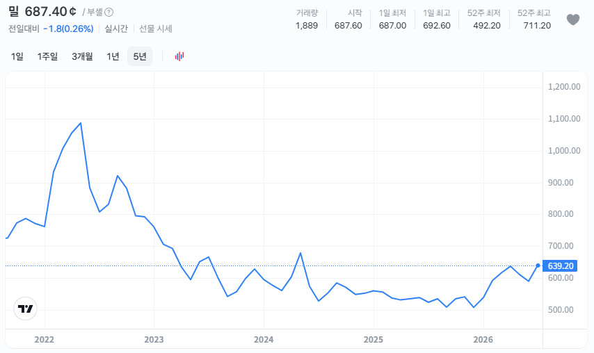Viewport: 594px width, 353px height.
Task: Click the daily change -1.8(0.26%) value
Action: pos(68,28)
